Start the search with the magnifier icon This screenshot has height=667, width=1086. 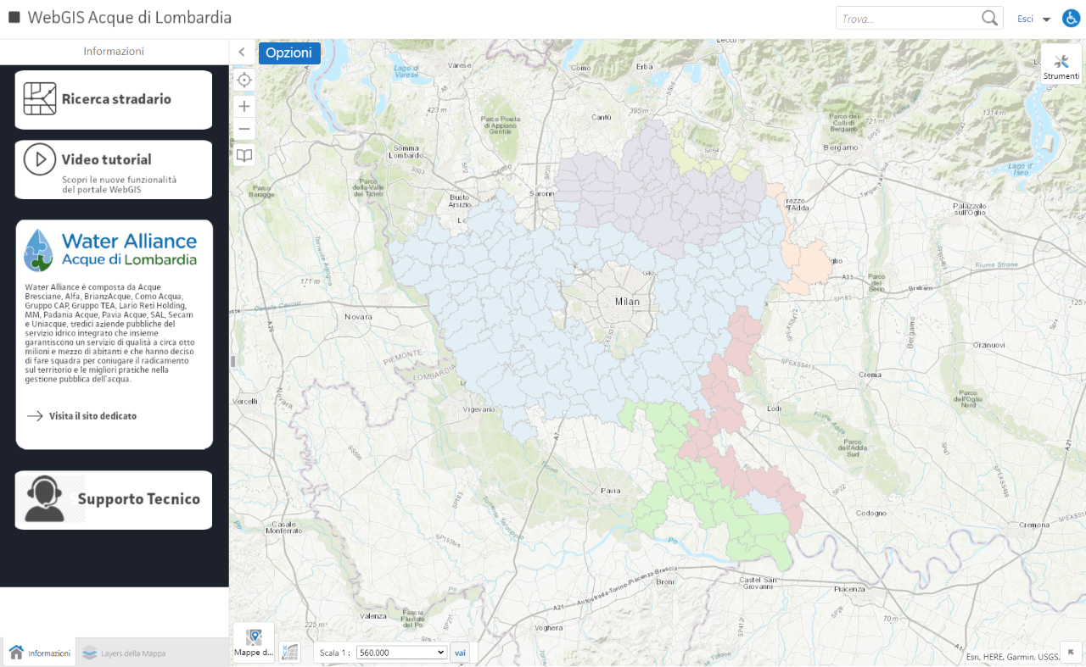coord(989,16)
